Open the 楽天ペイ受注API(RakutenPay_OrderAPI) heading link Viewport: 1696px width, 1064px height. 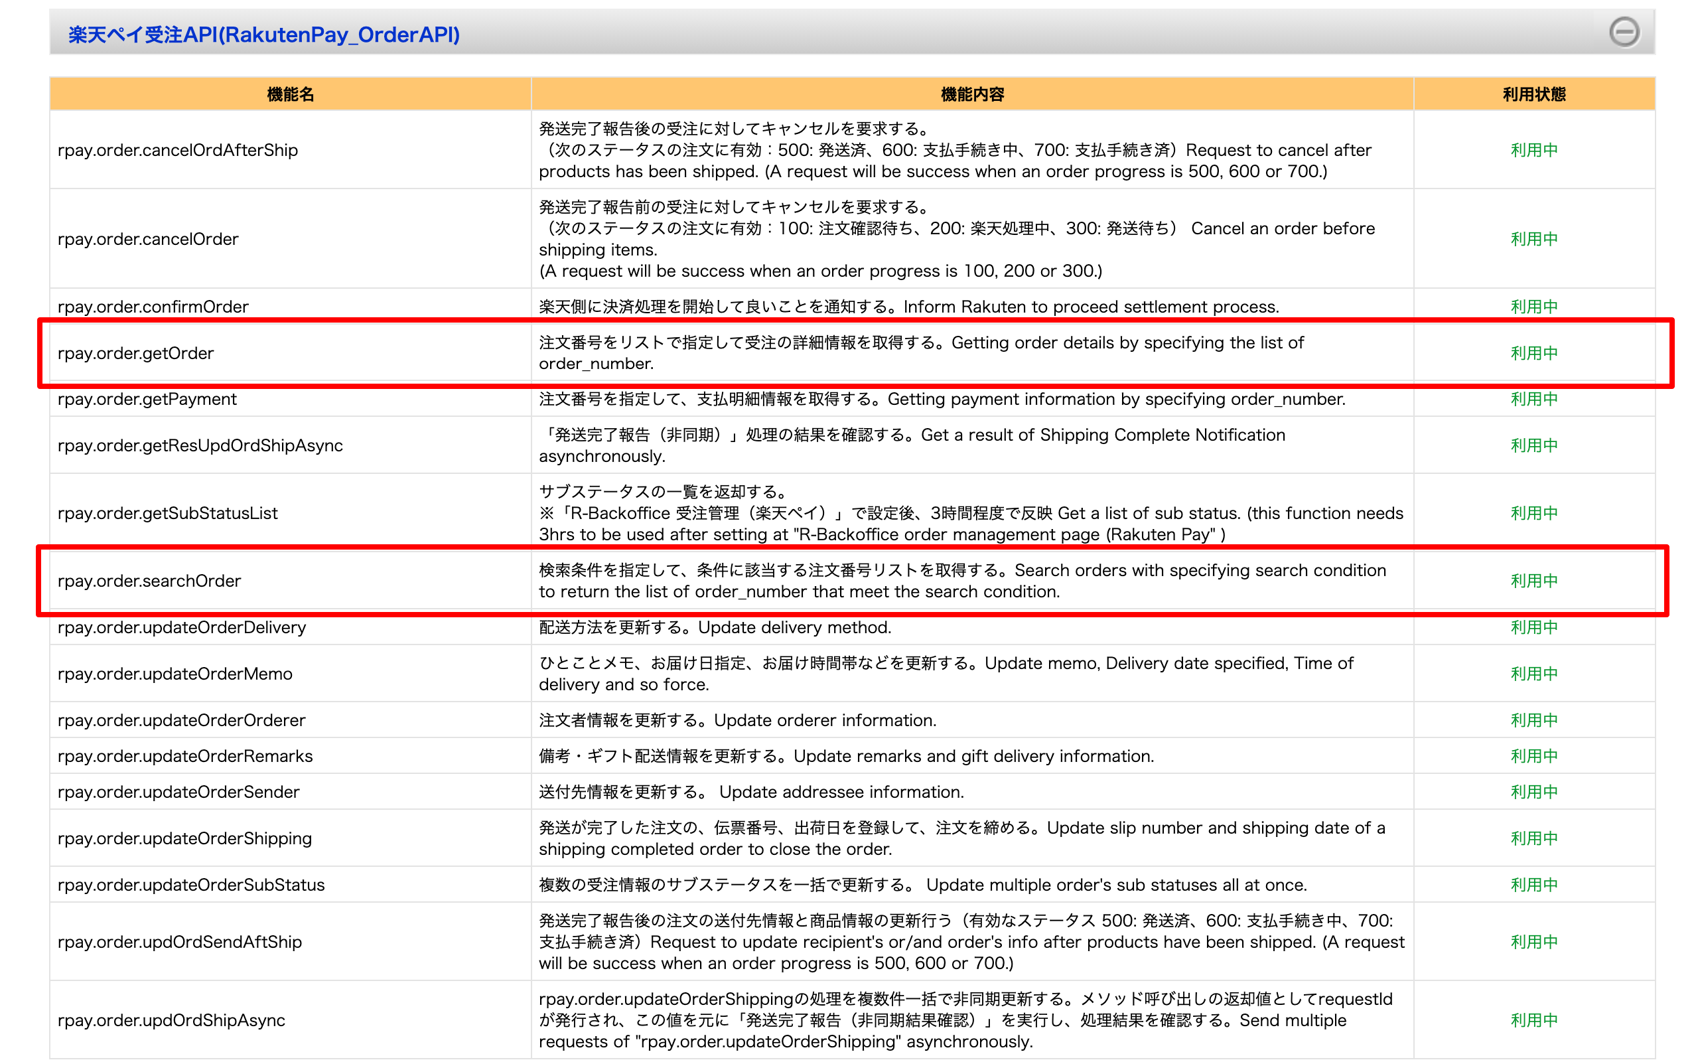264,35
